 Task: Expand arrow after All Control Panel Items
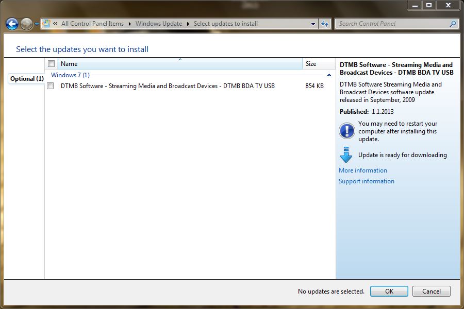click(x=129, y=24)
